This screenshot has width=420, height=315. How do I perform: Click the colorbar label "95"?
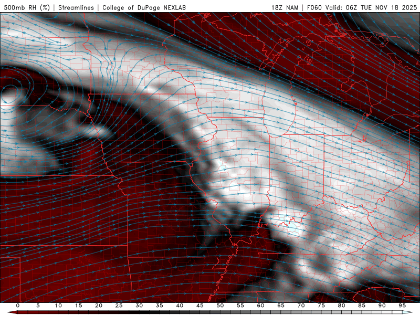402,306
